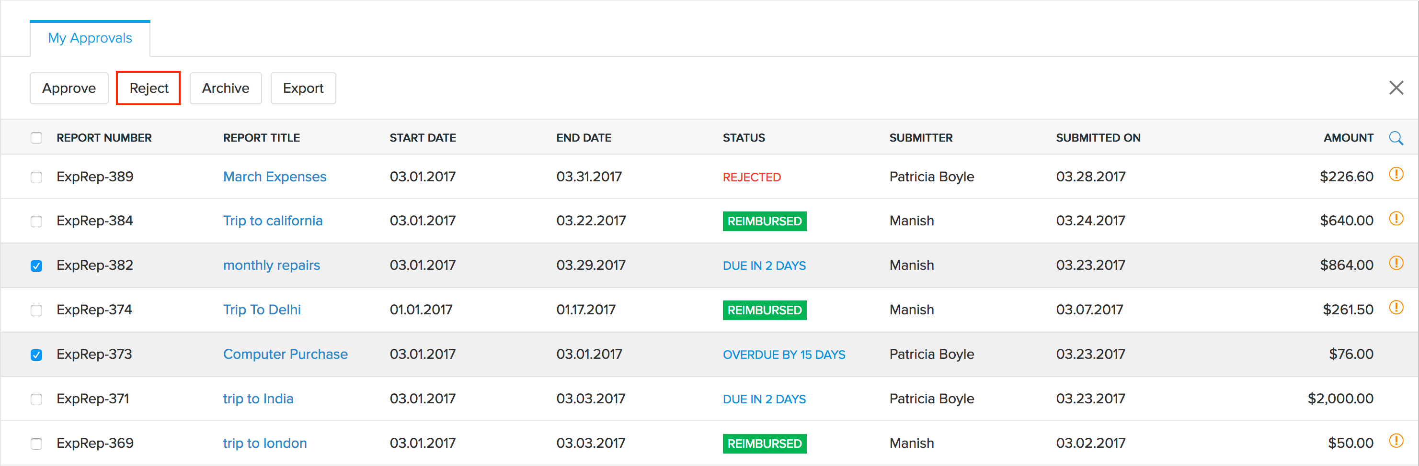The image size is (1419, 466).
Task: Open the March Expenses report
Action: click(275, 177)
